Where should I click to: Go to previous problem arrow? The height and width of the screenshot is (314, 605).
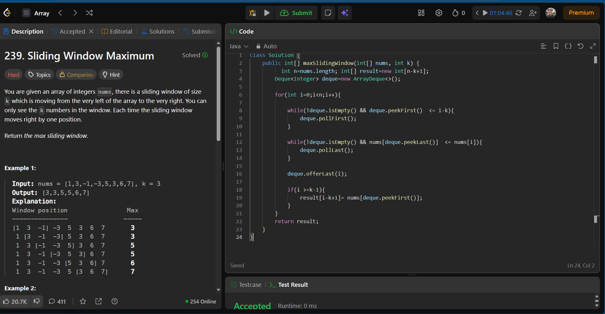click(x=60, y=13)
